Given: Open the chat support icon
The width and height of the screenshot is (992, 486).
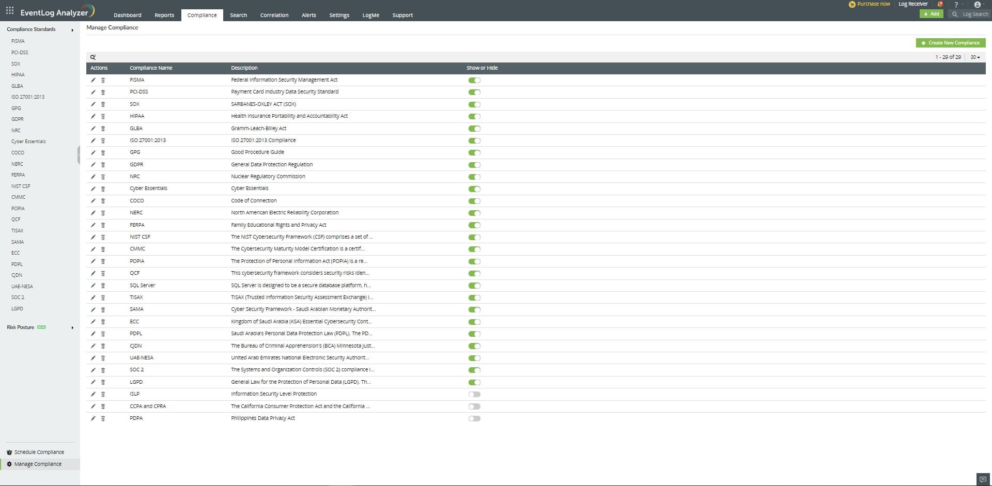Looking at the screenshot, I should (983, 479).
